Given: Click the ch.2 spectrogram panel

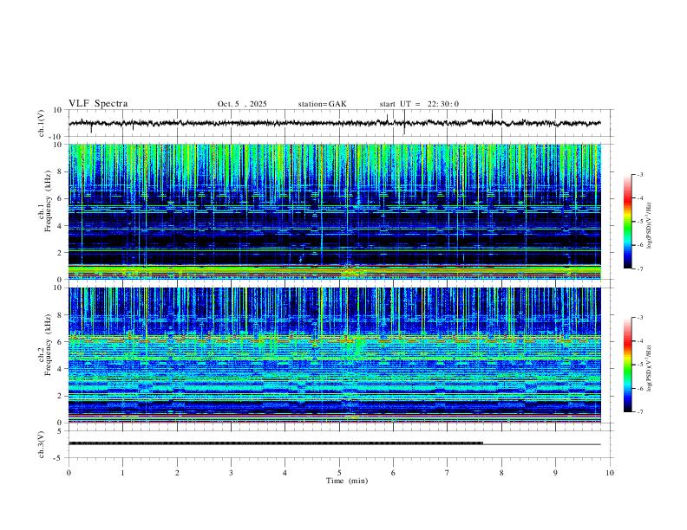Looking at the screenshot, I should [x=335, y=355].
